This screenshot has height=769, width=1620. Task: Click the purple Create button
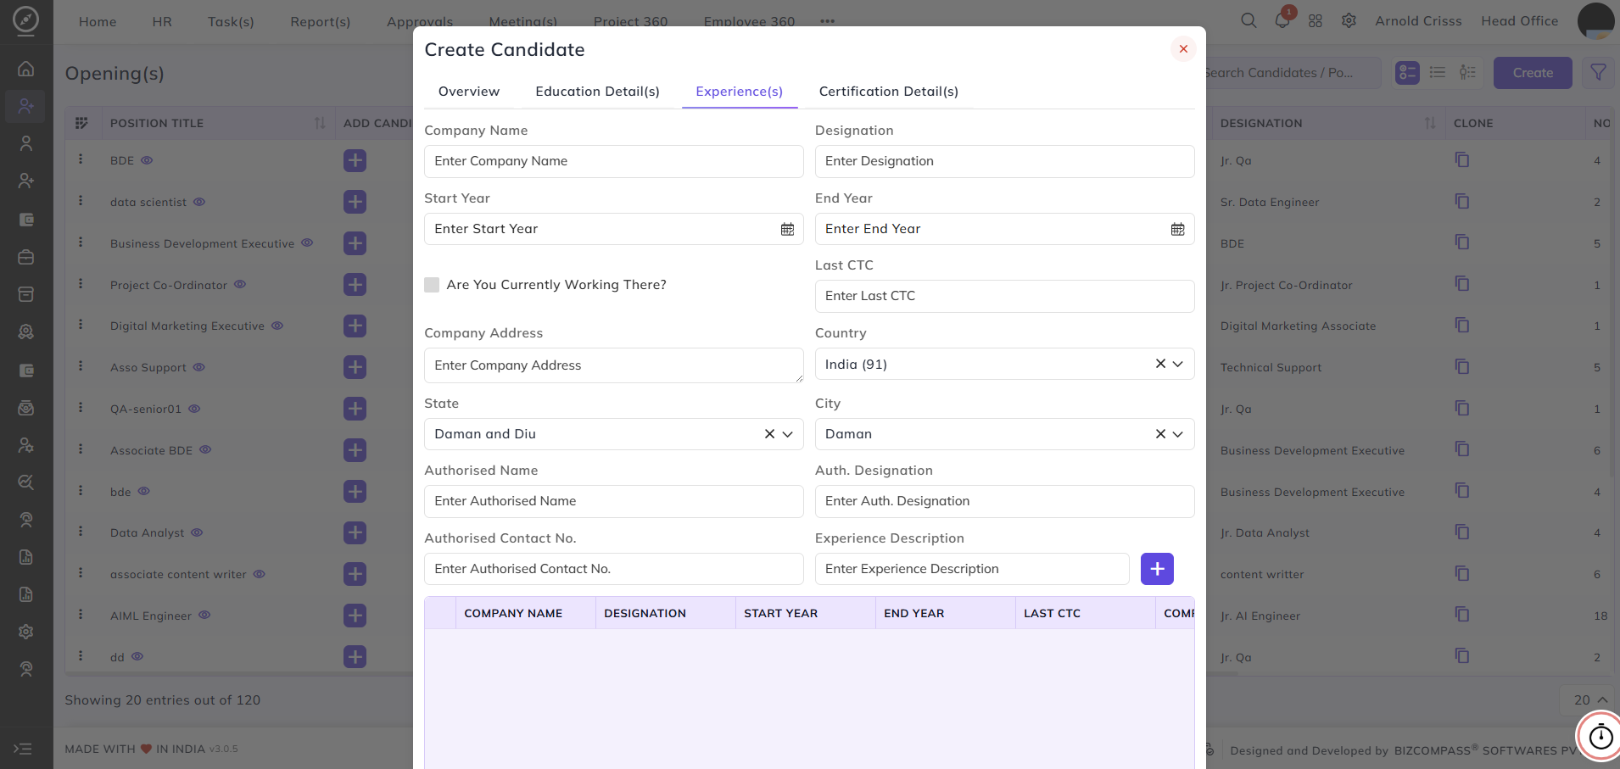(x=1533, y=73)
